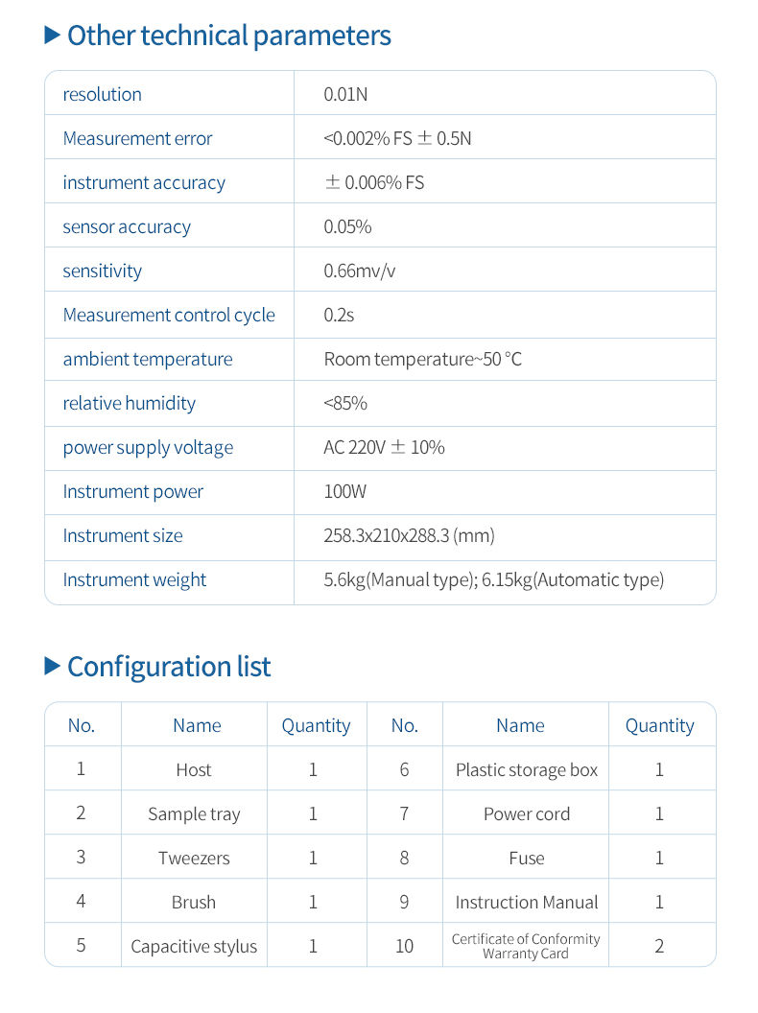Click the Configuration list heading

169,667
